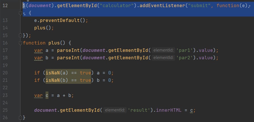Click line number 16 in the gutter
254x122 pixels.
tap(5, 43)
